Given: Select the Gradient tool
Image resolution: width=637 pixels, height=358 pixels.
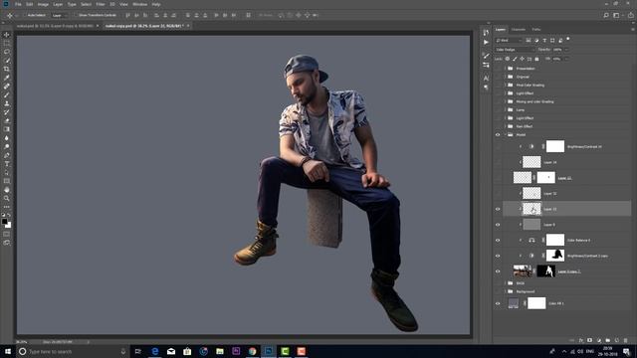Looking at the screenshot, I should pos(7,129).
